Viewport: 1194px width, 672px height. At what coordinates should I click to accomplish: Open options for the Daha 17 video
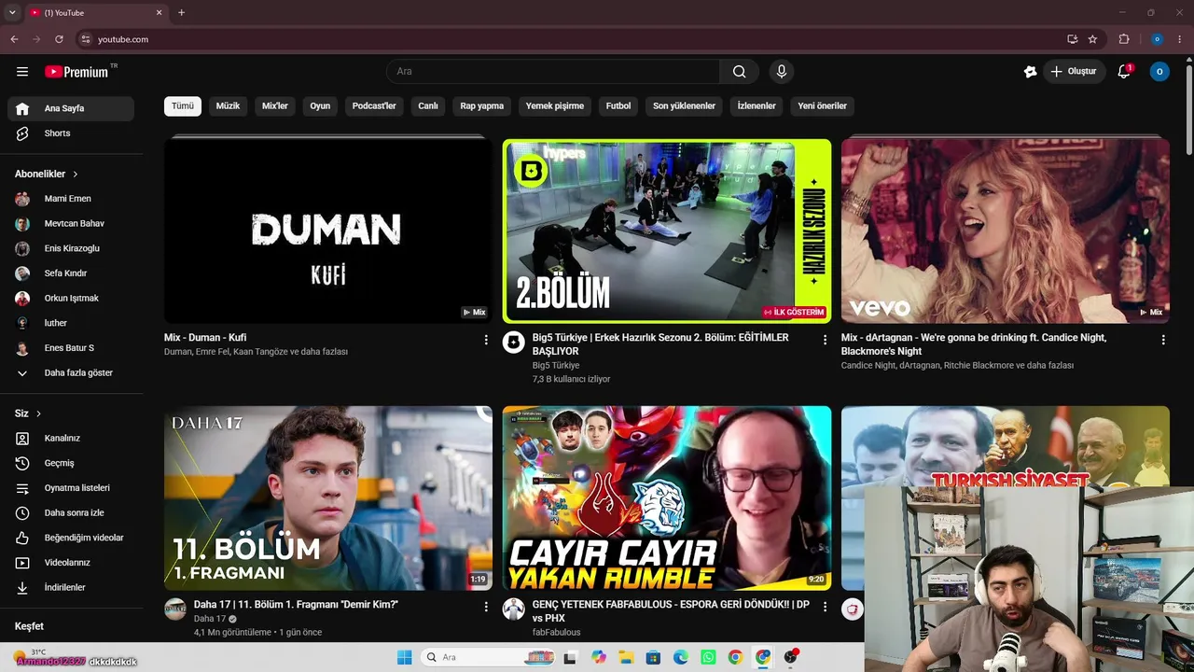tap(486, 607)
